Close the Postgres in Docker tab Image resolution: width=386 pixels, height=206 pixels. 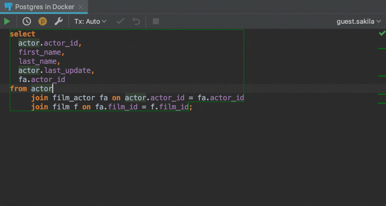(81, 7)
